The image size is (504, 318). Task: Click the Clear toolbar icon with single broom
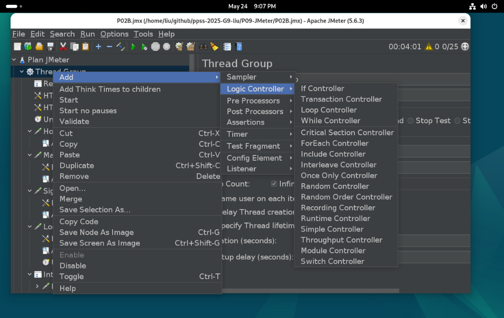[179, 47]
